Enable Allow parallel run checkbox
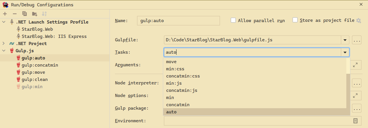368x128 pixels. [233, 20]
